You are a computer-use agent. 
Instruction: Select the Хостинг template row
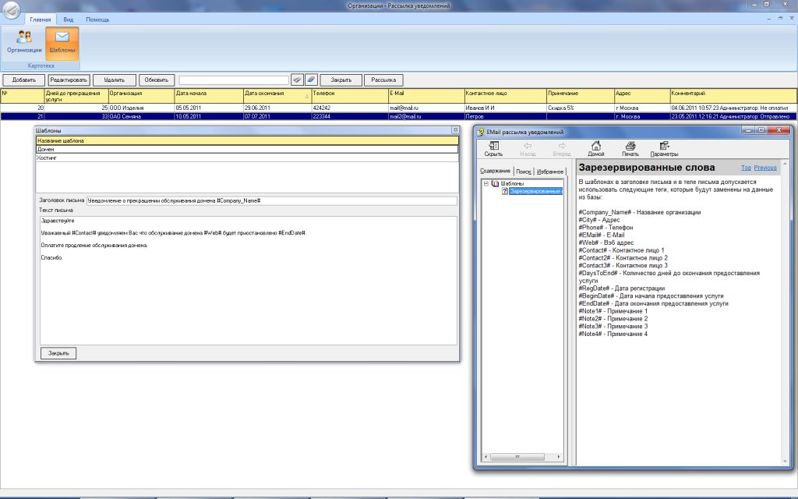pyautogui.click(x=247, y=157)
